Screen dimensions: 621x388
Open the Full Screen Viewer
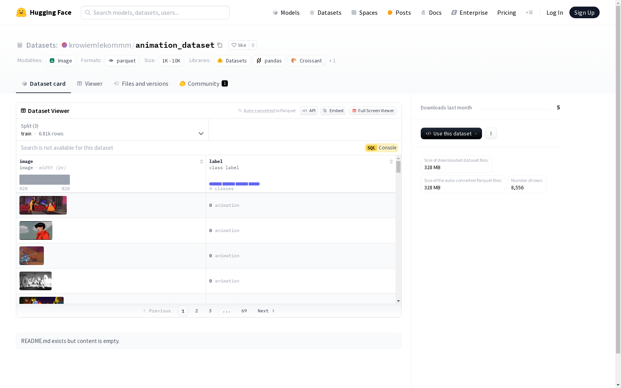click(373, 111)
